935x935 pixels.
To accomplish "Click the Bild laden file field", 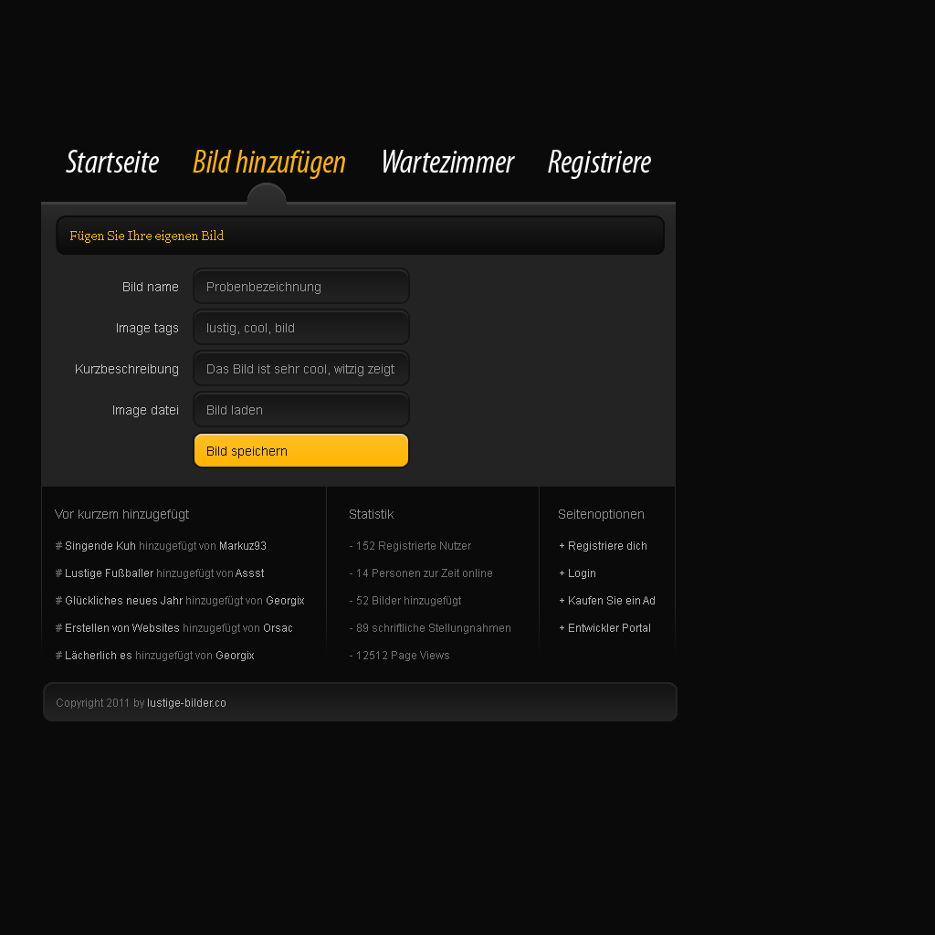I will coord(300,410).
